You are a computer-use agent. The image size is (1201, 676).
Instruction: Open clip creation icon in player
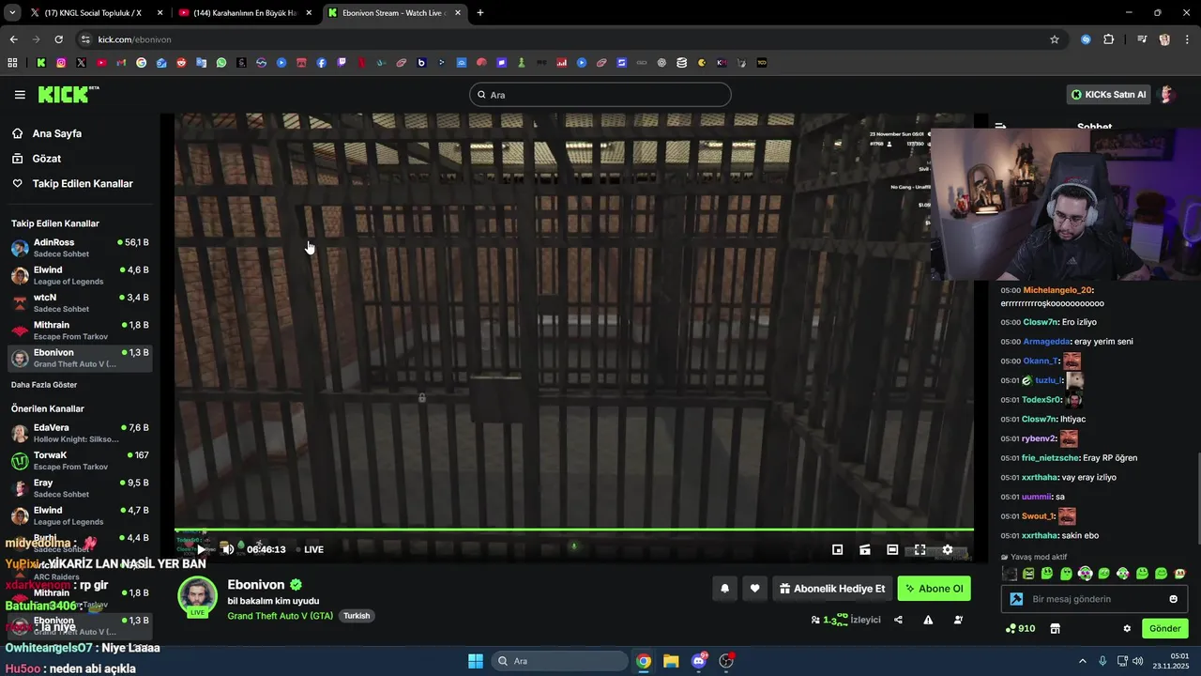(x=865, y=549)
